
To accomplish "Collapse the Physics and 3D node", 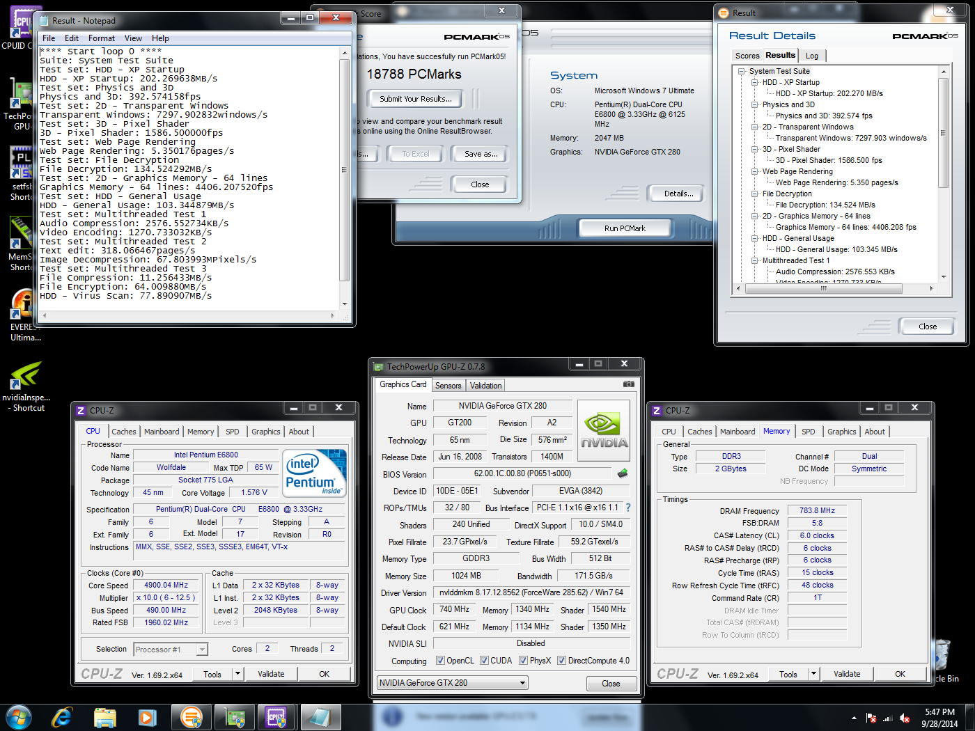I will [x=755, y=104].
